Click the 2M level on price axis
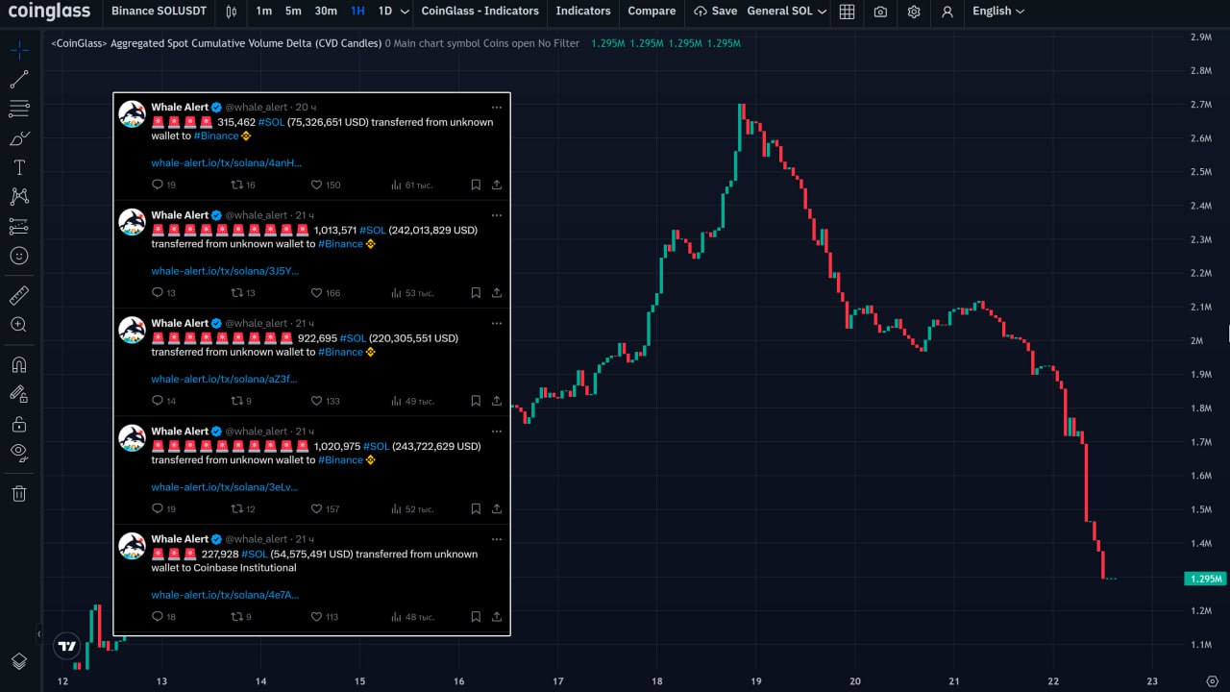 (x=1196, y=340)
